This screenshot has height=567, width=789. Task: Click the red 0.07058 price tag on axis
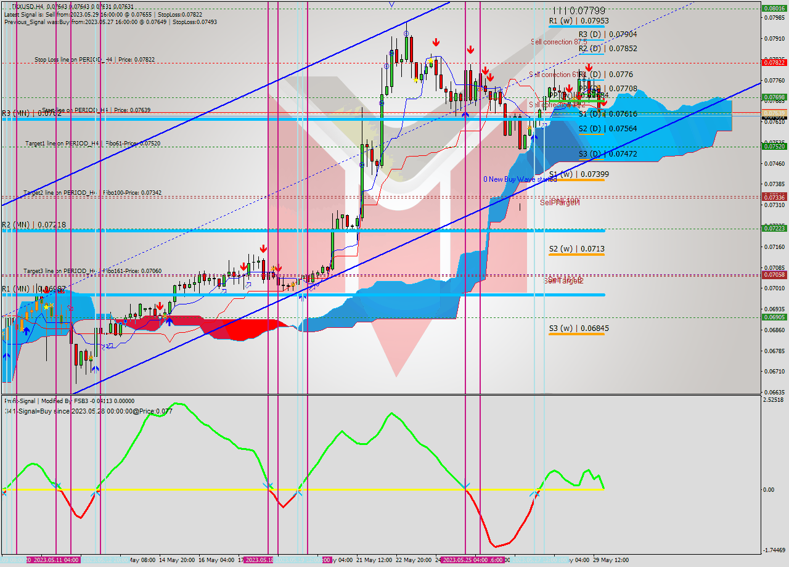pyautogui.click(x=774, y=274)
